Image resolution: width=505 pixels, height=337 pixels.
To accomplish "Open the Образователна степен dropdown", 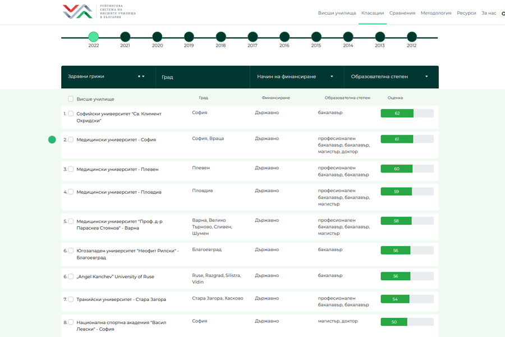I will pyautogui.click(x=391, y=77).
